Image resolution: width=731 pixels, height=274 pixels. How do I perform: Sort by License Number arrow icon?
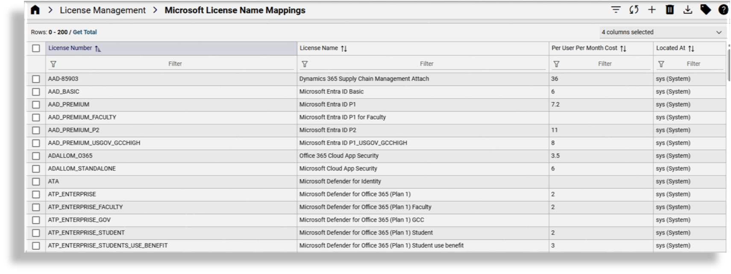click(x=97, y=49)
